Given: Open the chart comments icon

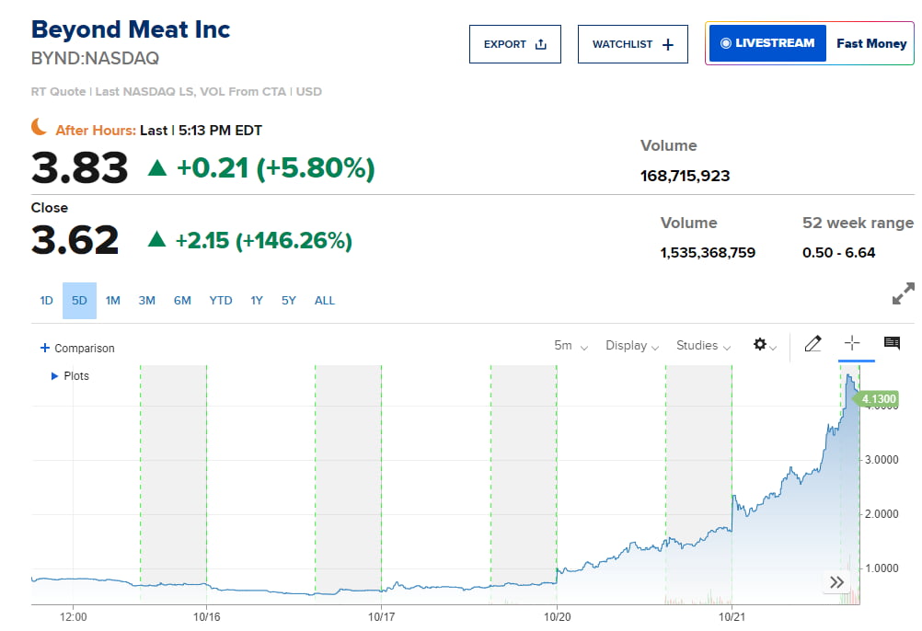Looking at the screenshot, I should [892, 343].
